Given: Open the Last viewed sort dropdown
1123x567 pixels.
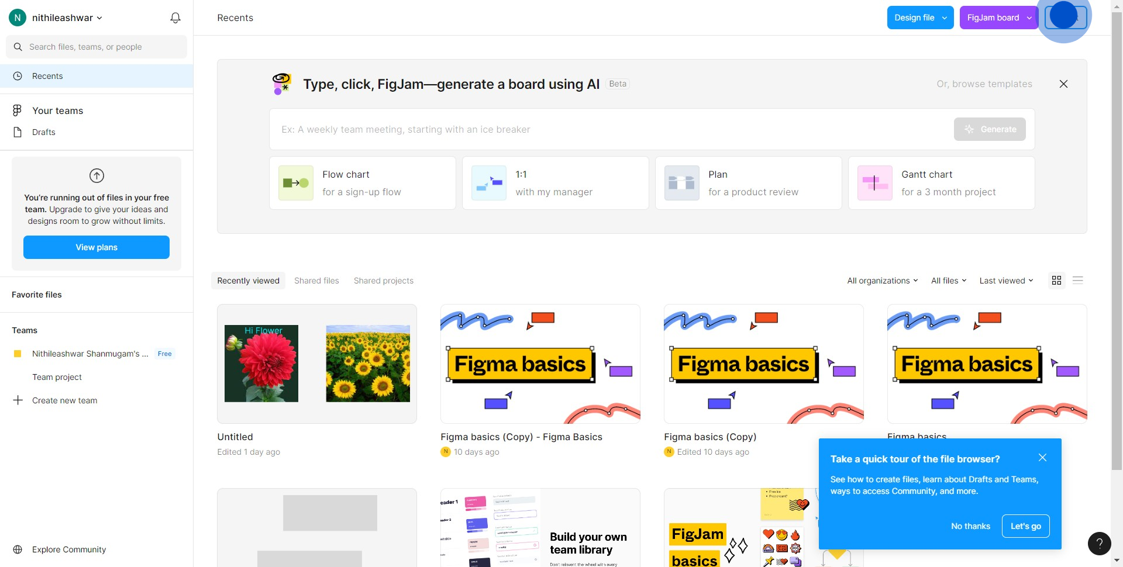Looking at the screenshot, I should click(x=1007, y=281).
